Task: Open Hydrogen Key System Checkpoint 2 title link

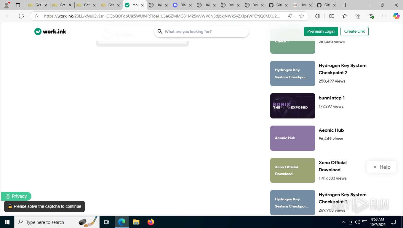Action: [343, 69]
